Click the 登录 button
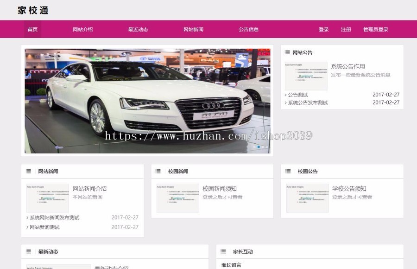Screen dimensions: 417x269 pos(322,29)
